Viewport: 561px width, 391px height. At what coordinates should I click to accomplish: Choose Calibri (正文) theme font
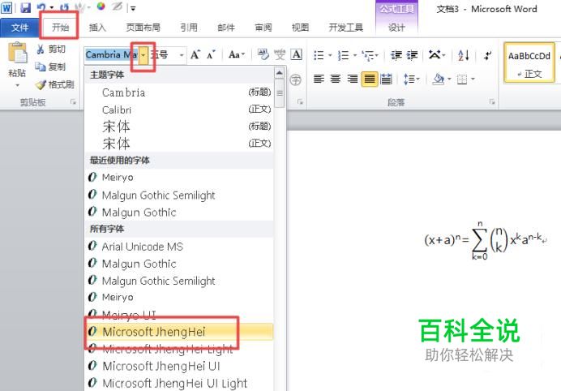180,110
